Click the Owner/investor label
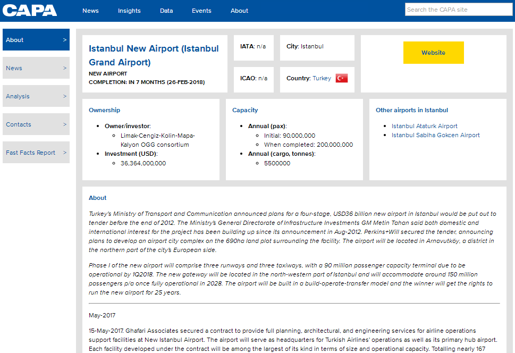Viewport: 515px width, 353px height. pyautogui.click(x=128, y=126)
